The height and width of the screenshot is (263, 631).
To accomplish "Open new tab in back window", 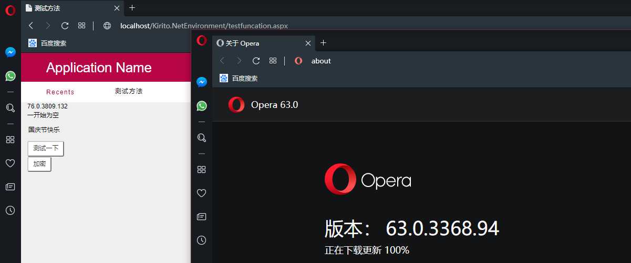I will [x=132, y=8].
